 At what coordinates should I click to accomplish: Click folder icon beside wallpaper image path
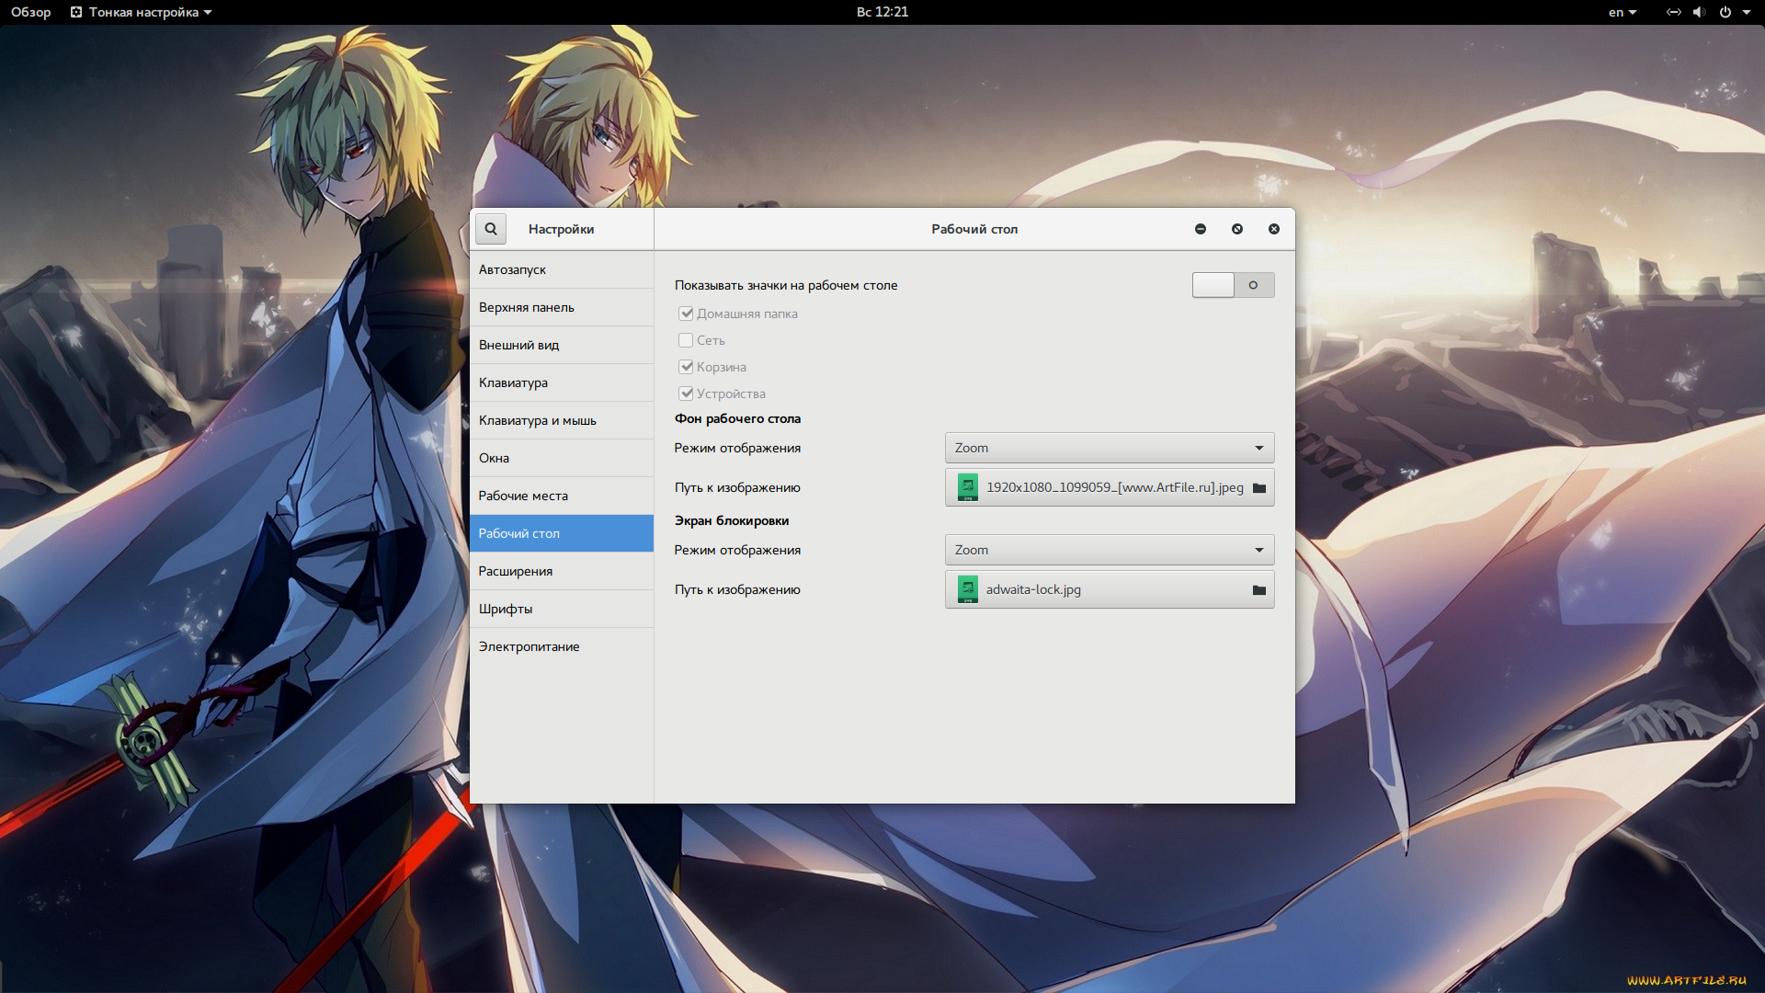[x=1258, y=488]
